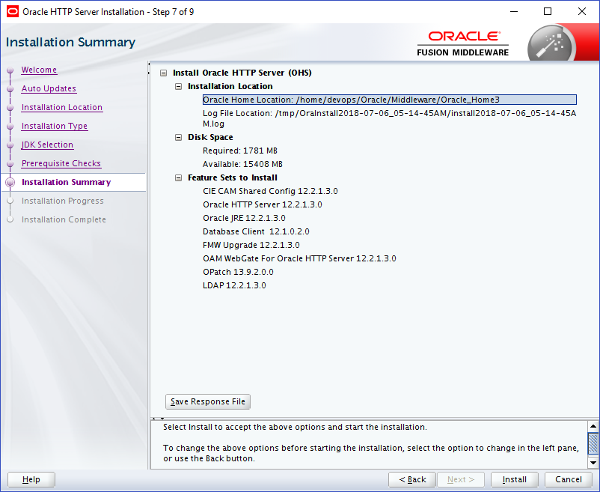Viewport: 600px width, 492px height.
Task: Select Oracle HTTP Server 12.2.1.3.0 feature
Action: pos(263,204)
